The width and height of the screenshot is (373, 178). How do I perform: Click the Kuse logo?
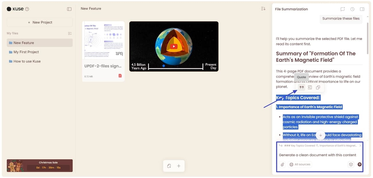pos(15,9)
